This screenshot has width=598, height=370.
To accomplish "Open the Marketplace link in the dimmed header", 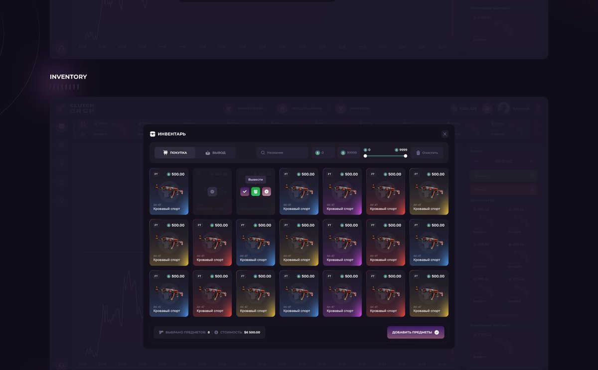I will 244,108.
